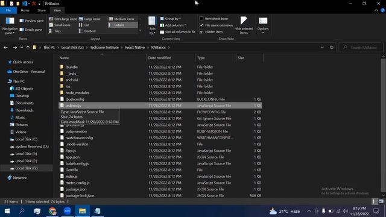Expand the chevron after This PC in path

point(58,48)
